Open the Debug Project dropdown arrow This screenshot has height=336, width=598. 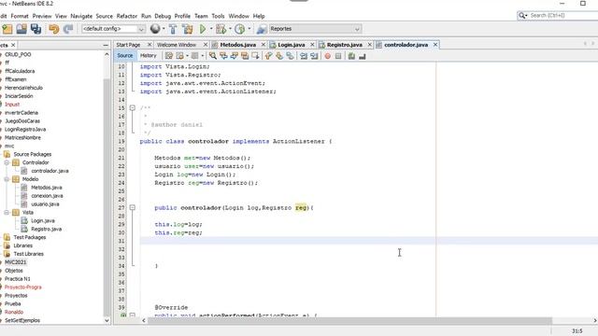230,29
